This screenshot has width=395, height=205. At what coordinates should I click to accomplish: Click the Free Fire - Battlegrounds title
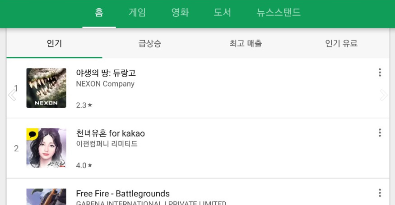(x=123, y=194)
